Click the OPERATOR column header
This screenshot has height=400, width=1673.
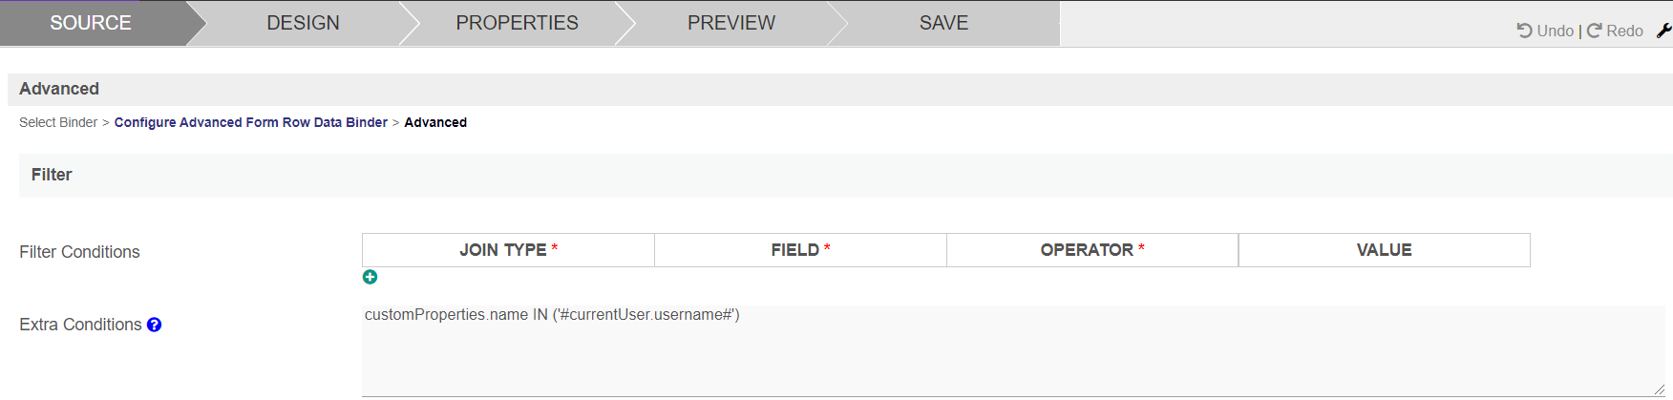[1092, 250]
